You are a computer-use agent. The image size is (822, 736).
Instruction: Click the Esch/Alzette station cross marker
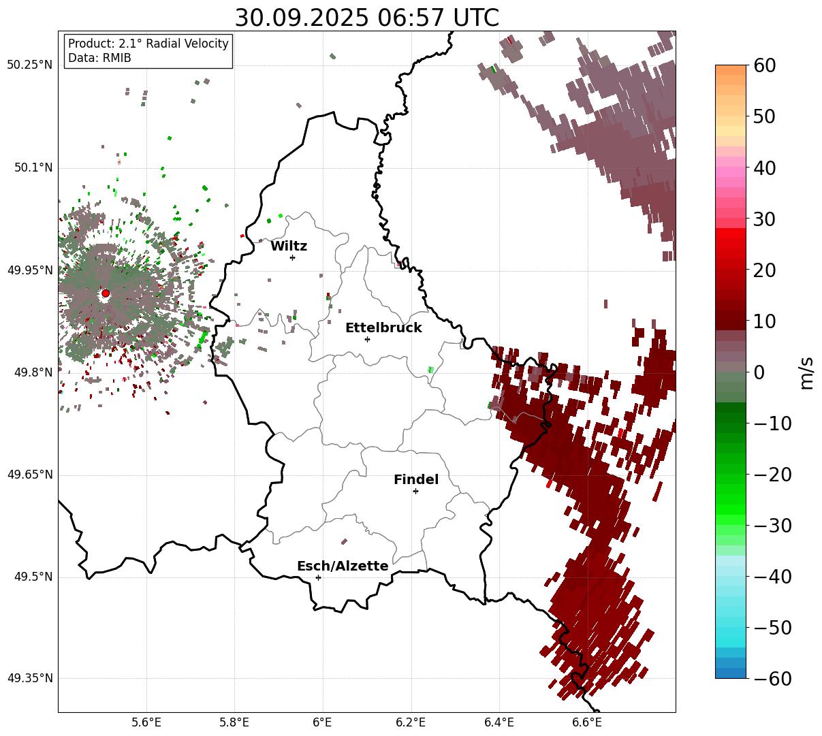pyautogui.click(x=318, y=577)
